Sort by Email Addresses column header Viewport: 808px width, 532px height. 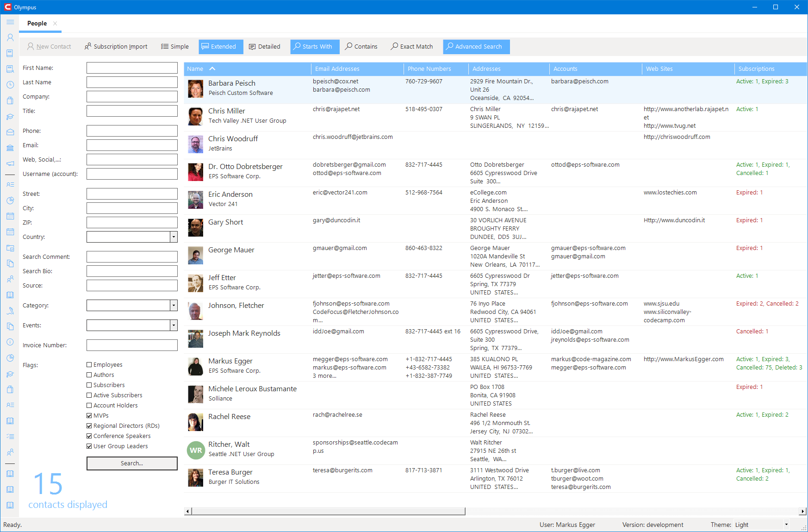(x=357, y=69)
